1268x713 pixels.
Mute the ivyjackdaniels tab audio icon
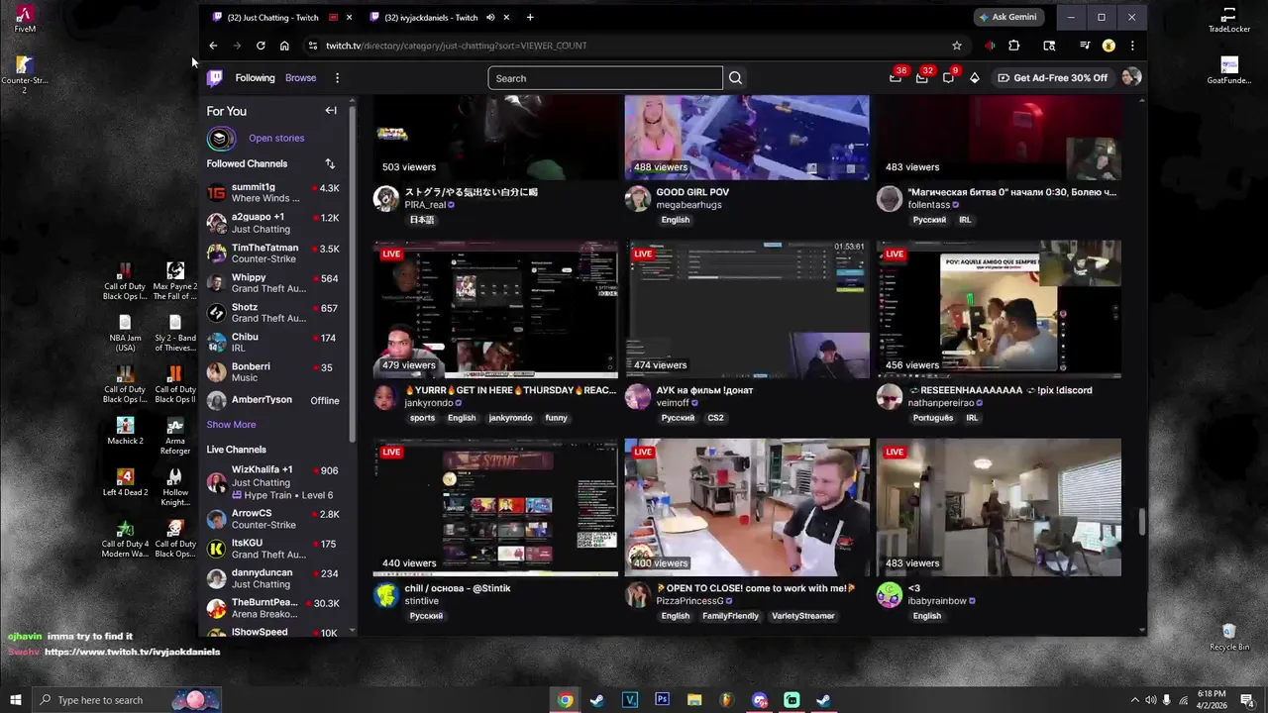(490, 17)
